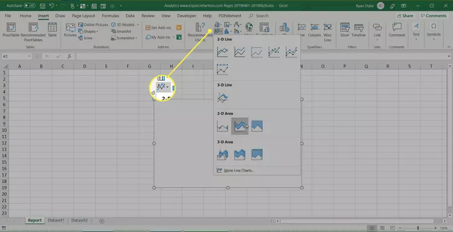Open the Comments pane button

click(434, 16)
